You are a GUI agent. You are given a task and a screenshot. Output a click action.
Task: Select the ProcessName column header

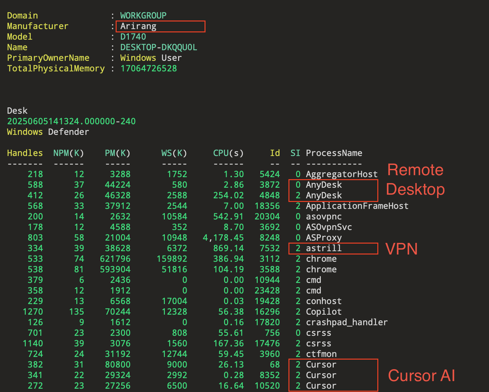(x=334, y=153)
